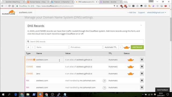Viewport: 172px width, 97px height.
Task: Click the volume icon in system tray
Action: coord(152,95)
